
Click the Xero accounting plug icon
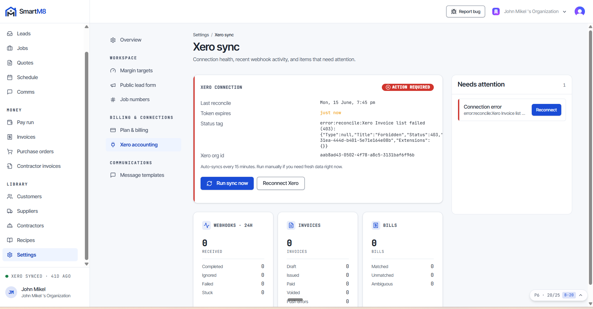[113, 145]
